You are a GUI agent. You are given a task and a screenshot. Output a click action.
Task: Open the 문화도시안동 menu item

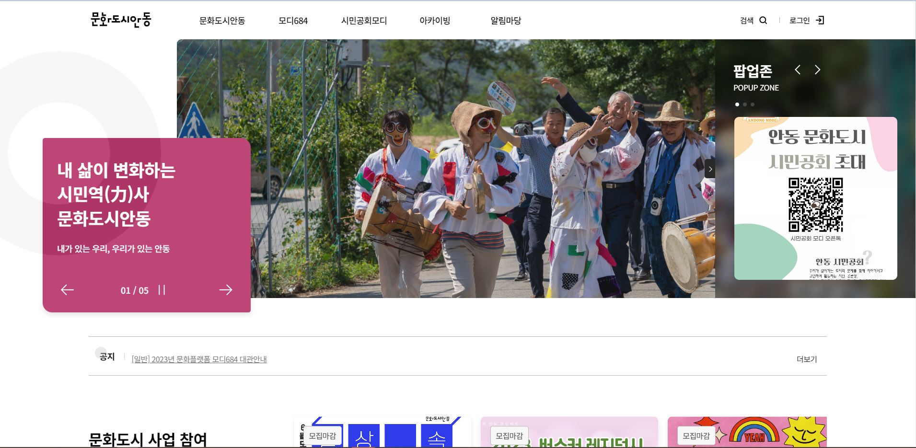pos(222,21)
